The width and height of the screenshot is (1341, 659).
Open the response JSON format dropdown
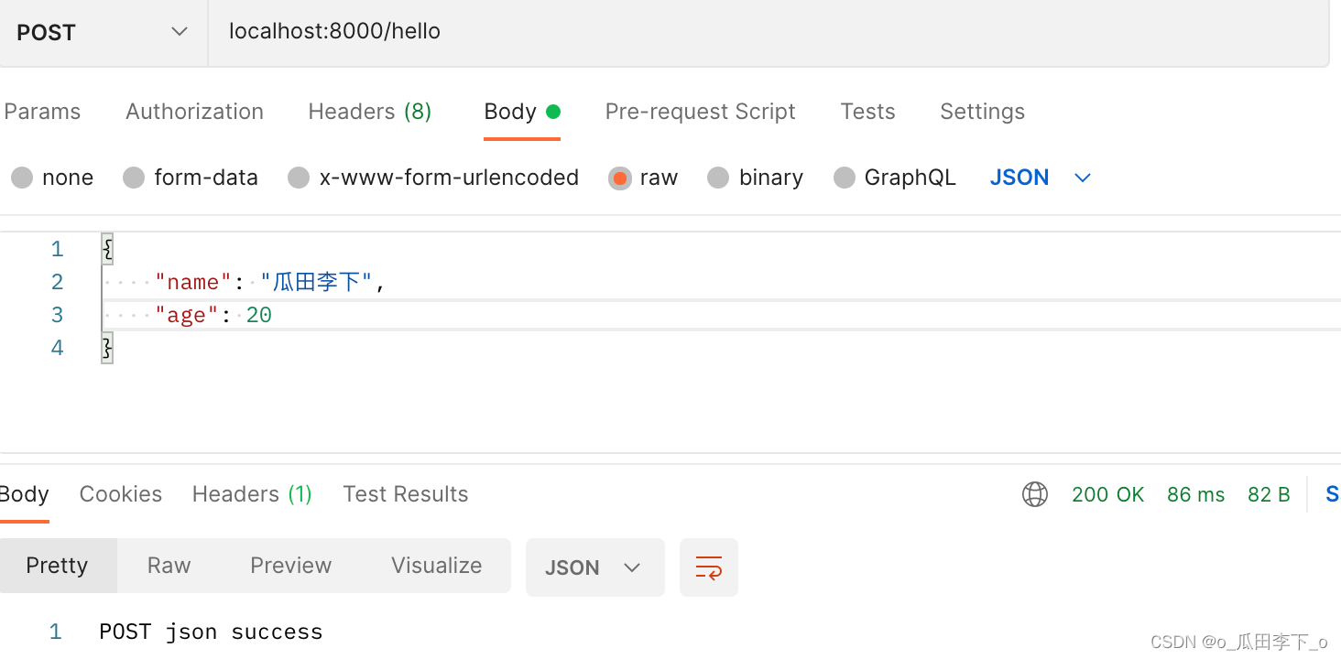coord(594,567)
